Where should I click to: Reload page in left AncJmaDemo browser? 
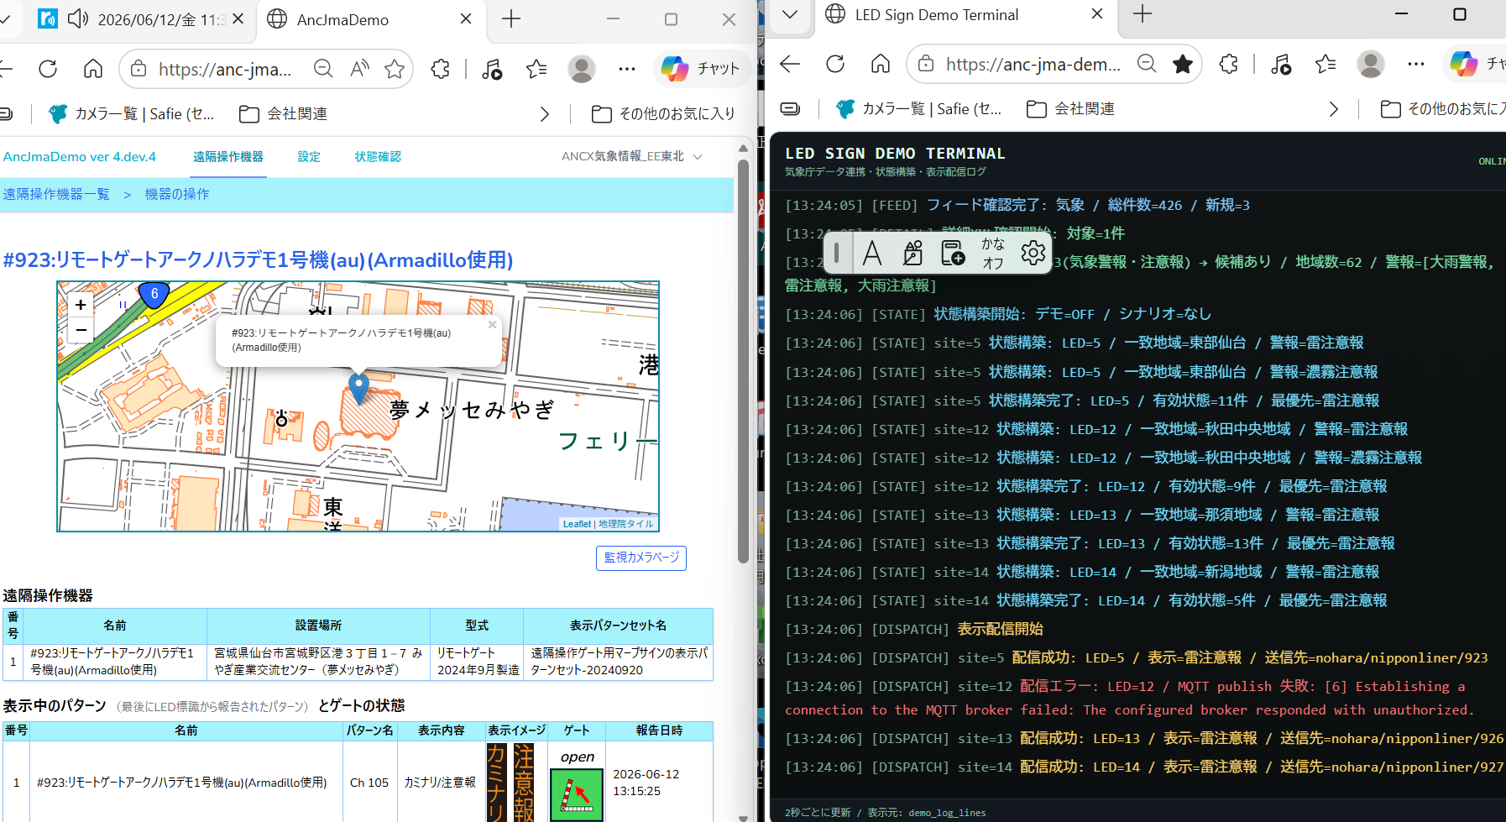point(48,69)
